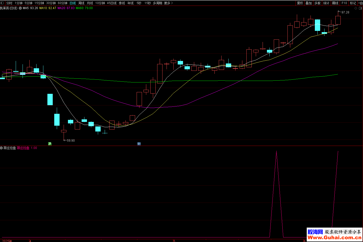
Task: Select the 10分钟 period
Action: click(100, 3)
